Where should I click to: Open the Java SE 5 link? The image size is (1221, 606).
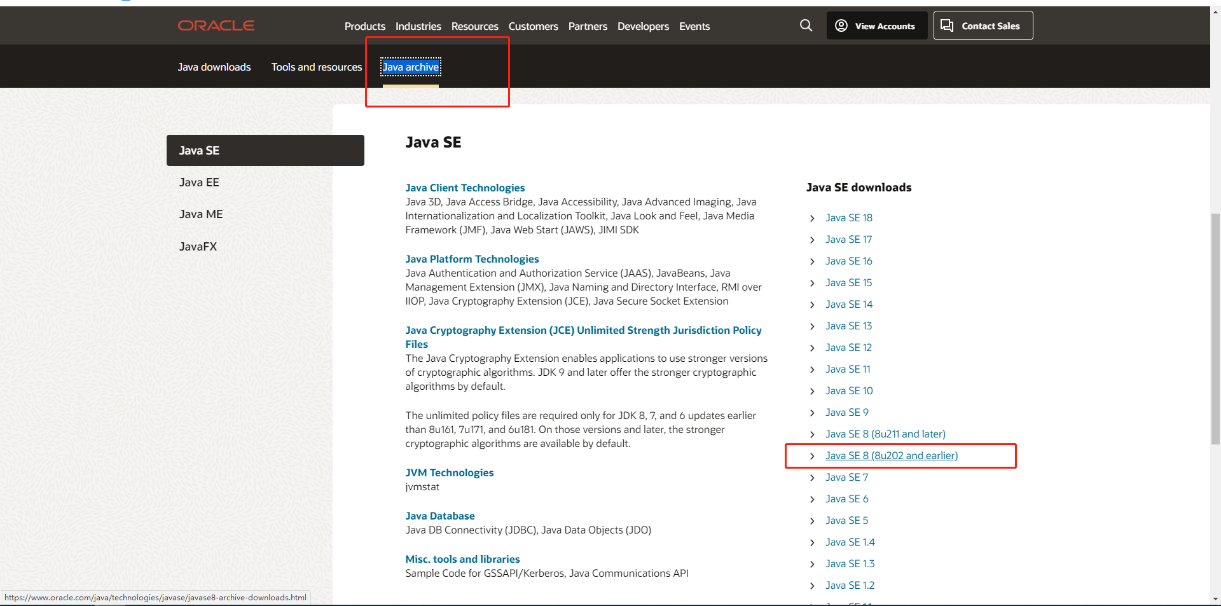(846, 520)
